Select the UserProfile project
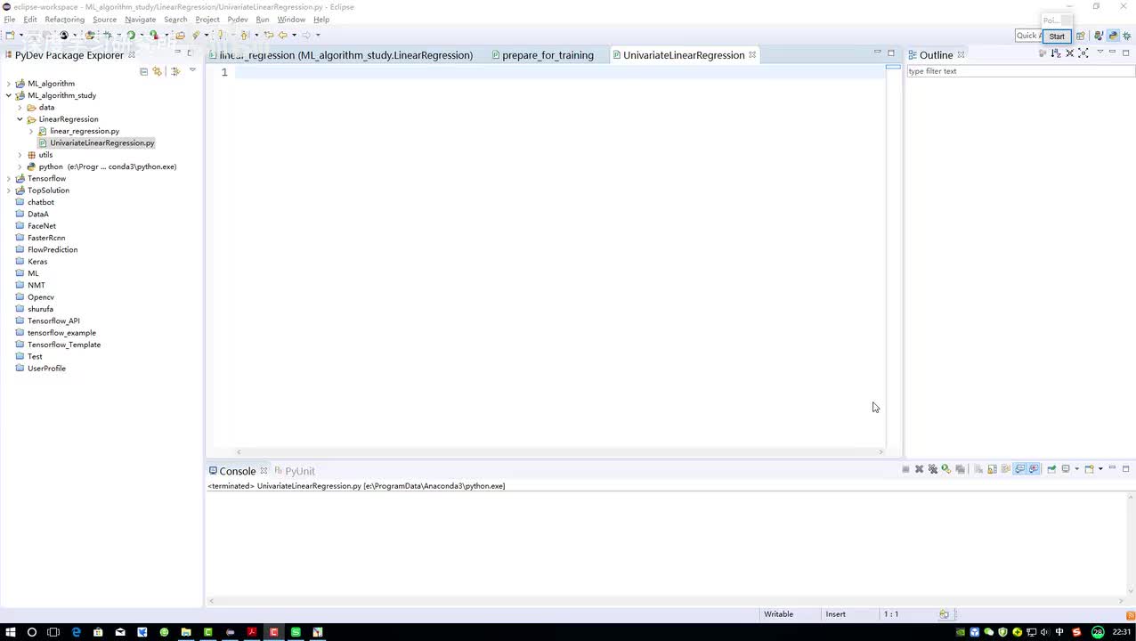 pyautogui.click(x=46, y=369)
